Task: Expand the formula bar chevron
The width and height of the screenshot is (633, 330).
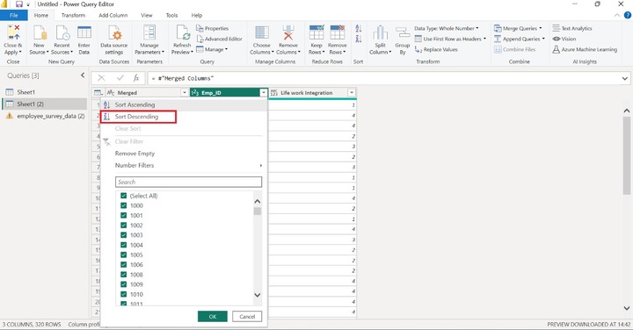Action: tap(625, 79)
